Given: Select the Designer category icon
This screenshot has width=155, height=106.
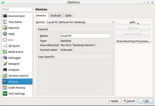Looking at the screenshot, I should click(x=5, y=64).
